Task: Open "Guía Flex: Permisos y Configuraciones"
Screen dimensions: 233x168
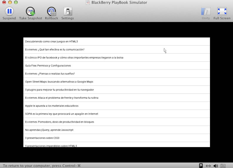Action: tap(117, 66)
